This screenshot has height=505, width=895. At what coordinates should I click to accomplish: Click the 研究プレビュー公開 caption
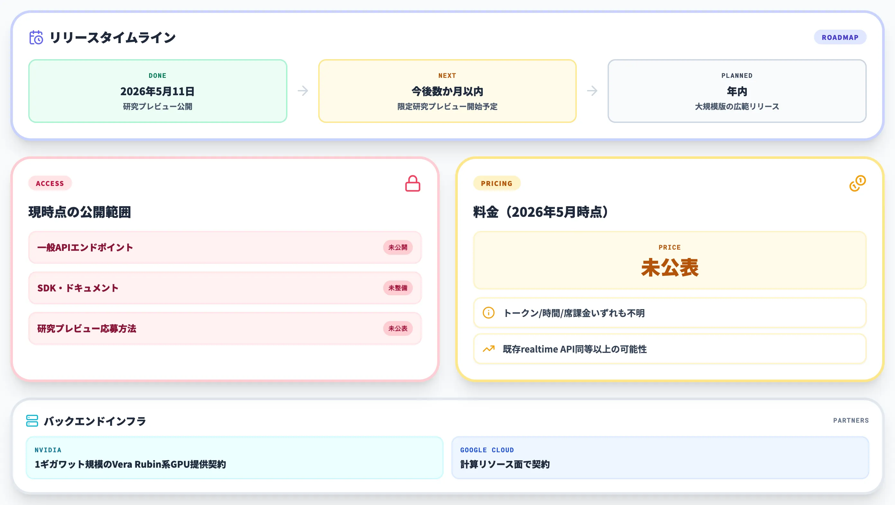[x=158, y=106]
